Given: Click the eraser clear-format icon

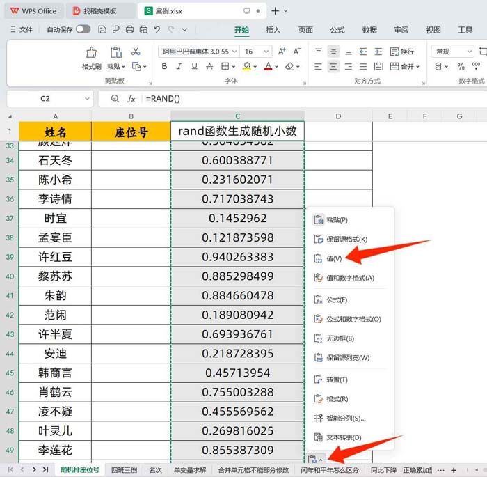Looking at the screenshot, I should pyautogui.click(x=289, y=66).
